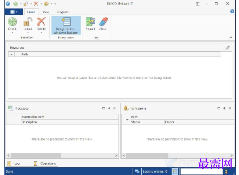The image size is (239, 175).
Task: Click Permissions scrollbar right arrow
Action: [x=232, y=156]
